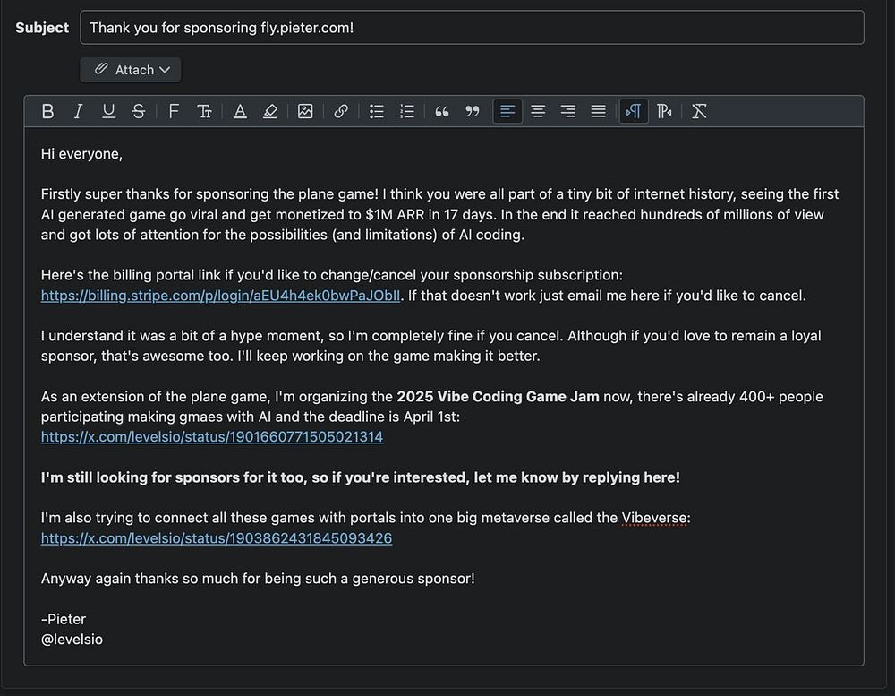The height and width of the screenshot is (696, 895).
Task: Set right-to-left text direction
Action: pos(664,111)
